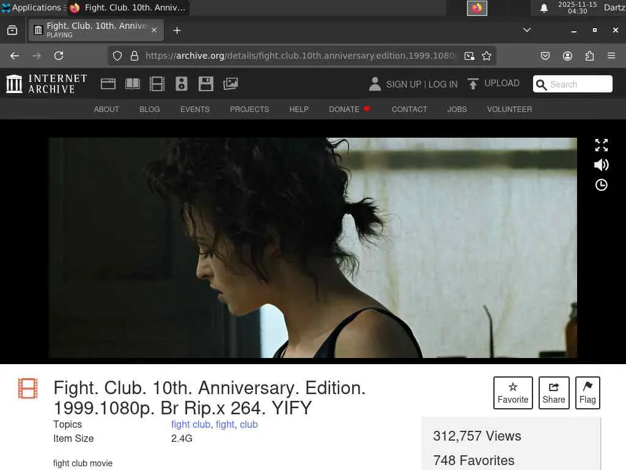Screen dimensions: 626x470
Task: Click the address bar URL
Action: 301,56
